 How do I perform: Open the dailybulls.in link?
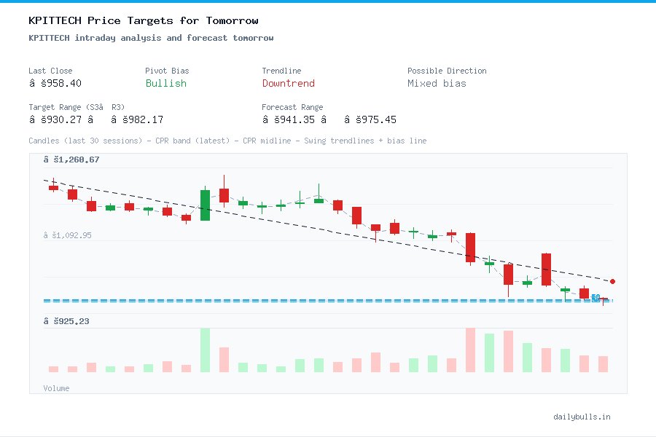(582, 417)
